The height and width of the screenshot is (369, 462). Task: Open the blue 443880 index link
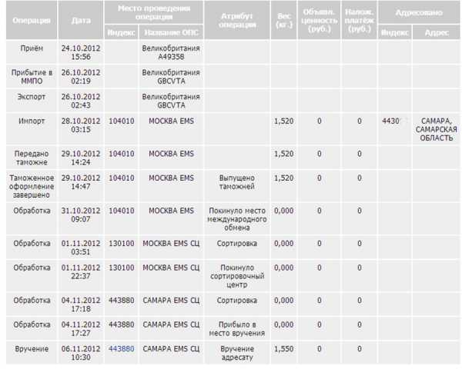(x=121, y=348)
